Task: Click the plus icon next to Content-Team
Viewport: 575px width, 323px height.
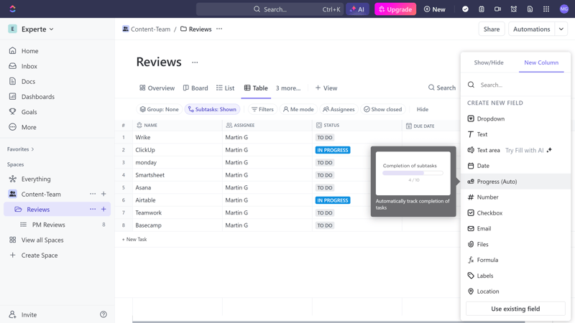Action: pos(103,194)
